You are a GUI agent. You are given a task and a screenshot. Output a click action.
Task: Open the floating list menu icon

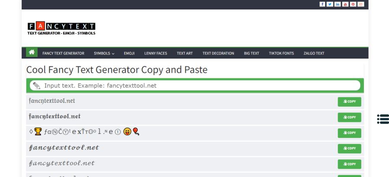383,119
